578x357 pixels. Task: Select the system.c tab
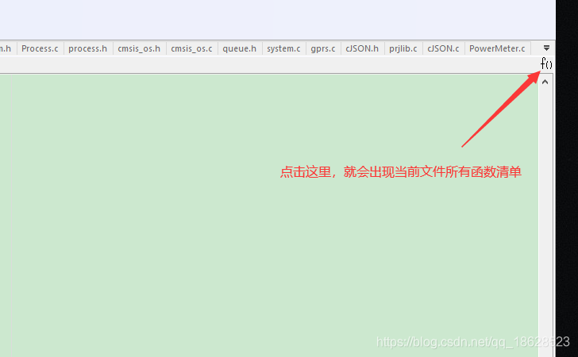pyautogui.click(x=283, y=48)
